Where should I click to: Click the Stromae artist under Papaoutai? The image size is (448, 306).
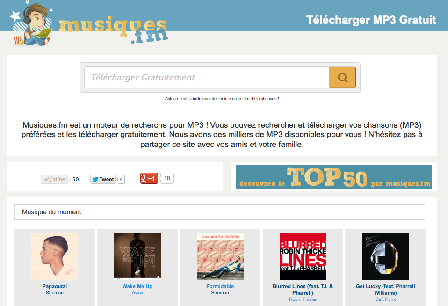tap(55, 293)
